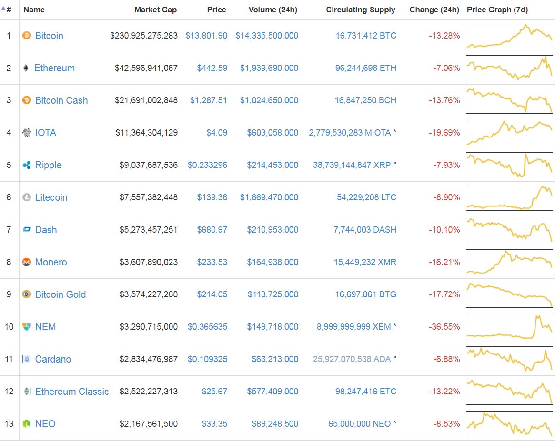555x441 pixels.
Task: Open Litecoin 7d price graph
Action: 509,197
